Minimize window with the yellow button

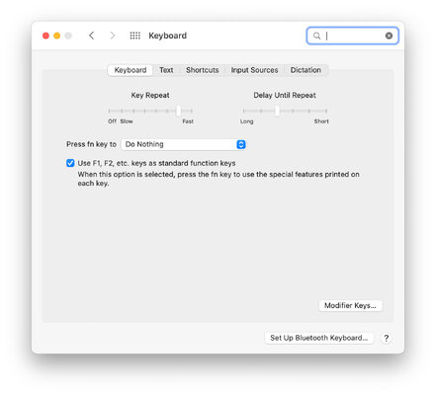(x=57, y=36)
